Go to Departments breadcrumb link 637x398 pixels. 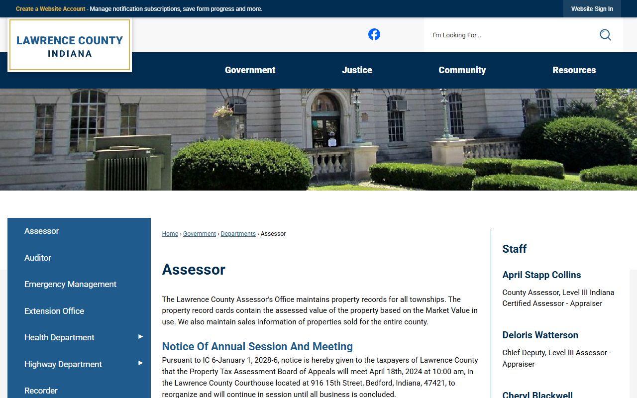(x=238, y=234)
